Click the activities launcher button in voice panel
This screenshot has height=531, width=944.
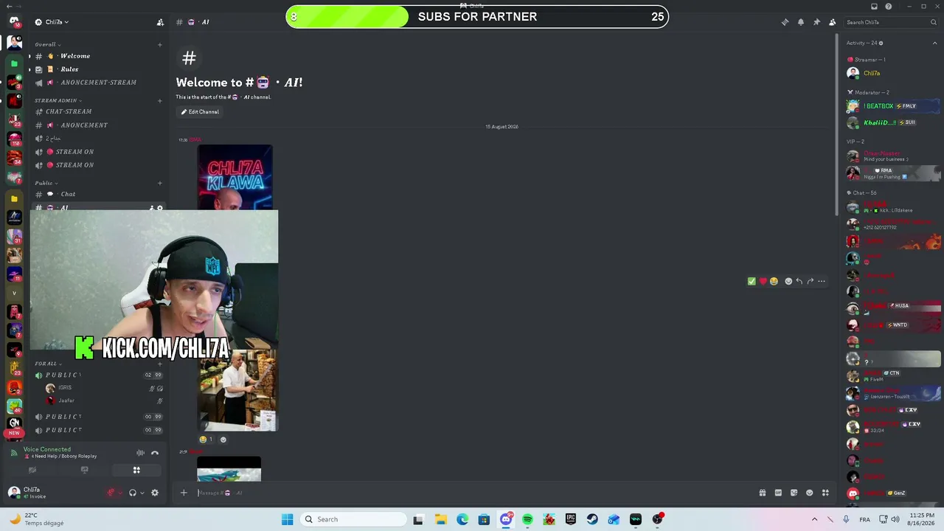tap(136, 470)
